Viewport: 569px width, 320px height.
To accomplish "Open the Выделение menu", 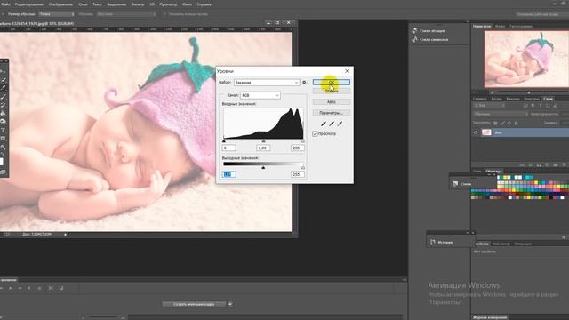I will pyautogui.click(x=116, y=4).
